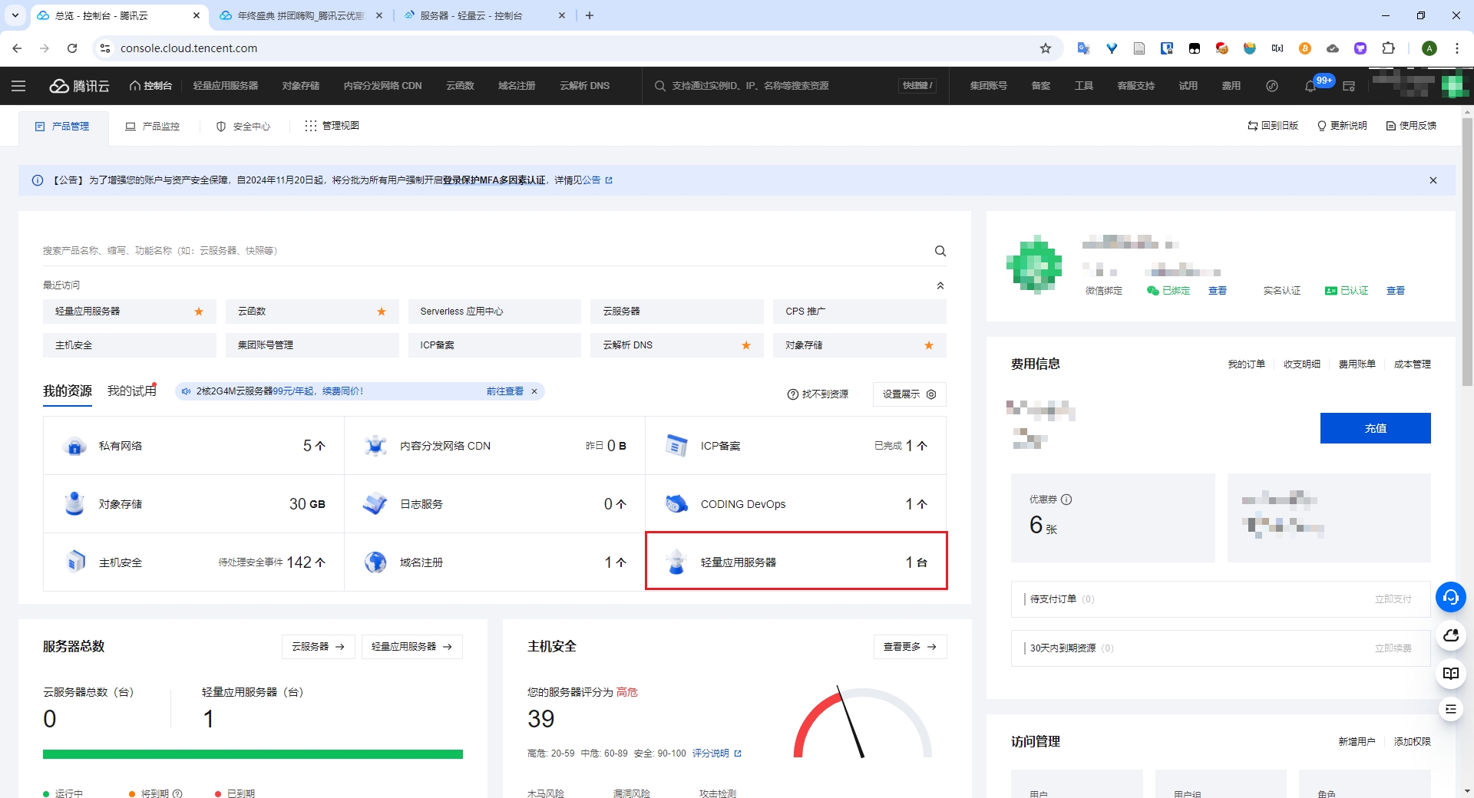Click the blue 充值 button
Viewport: 1474px width, 798px height.
click(x=1375, y=428)
